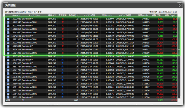Select the A icon beside ticket 15874976

tap(8, 74)
